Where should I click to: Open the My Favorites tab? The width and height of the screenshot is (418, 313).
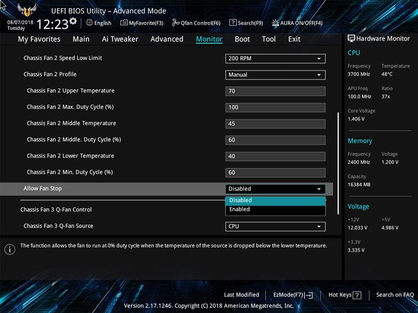pyautogui.click(x=39, y=39)
